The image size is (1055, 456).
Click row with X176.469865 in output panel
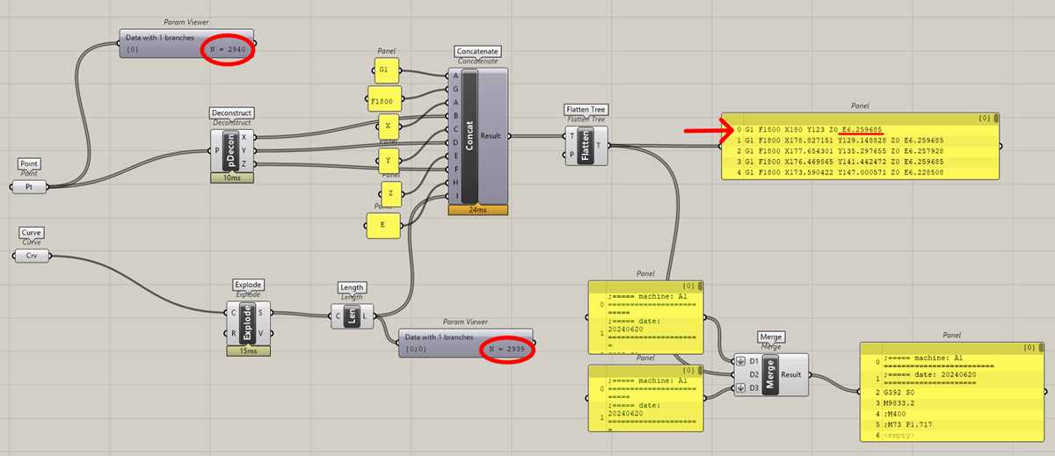pos(860,163)
